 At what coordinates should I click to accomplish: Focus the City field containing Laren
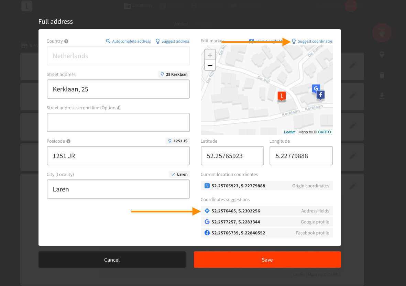click(118, 189)
